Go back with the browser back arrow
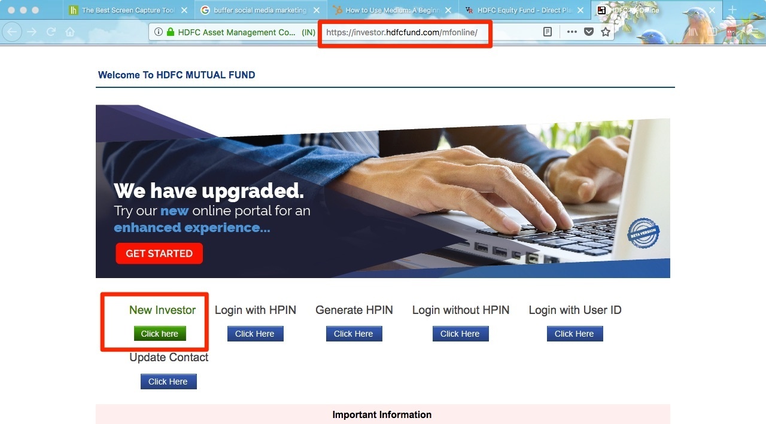This screenshot has width=766, height=424. pos(13,32)
